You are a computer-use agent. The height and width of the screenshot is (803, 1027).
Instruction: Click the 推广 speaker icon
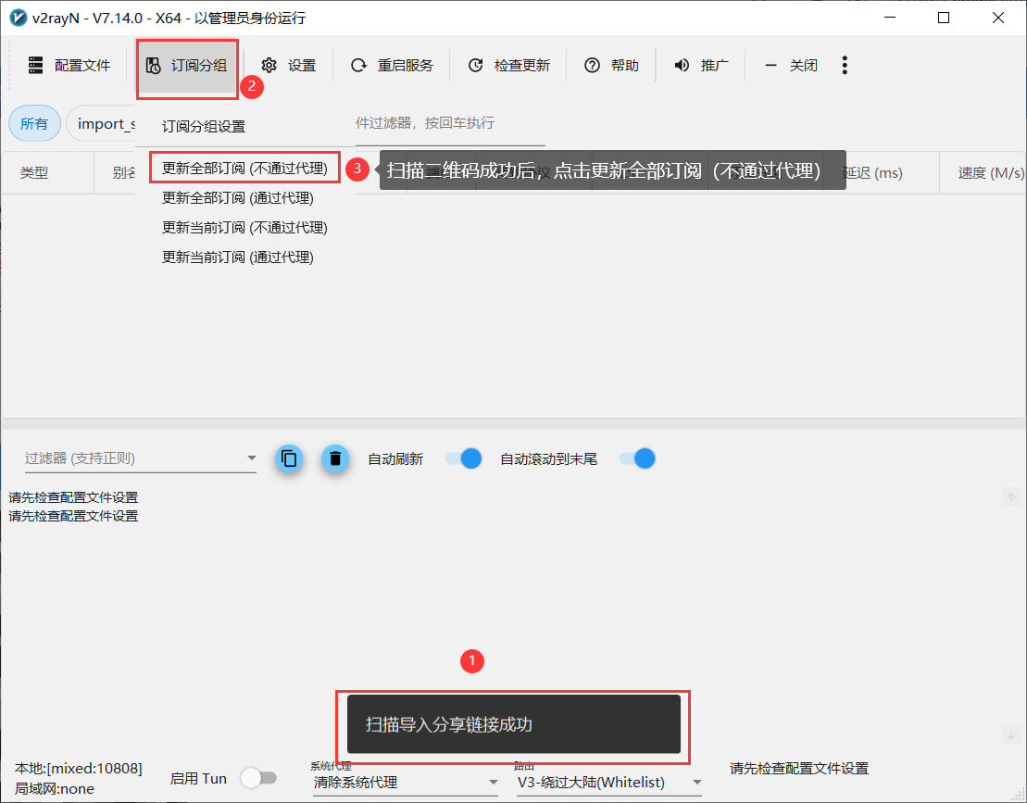pyautogui.click(x=683, y=65)
